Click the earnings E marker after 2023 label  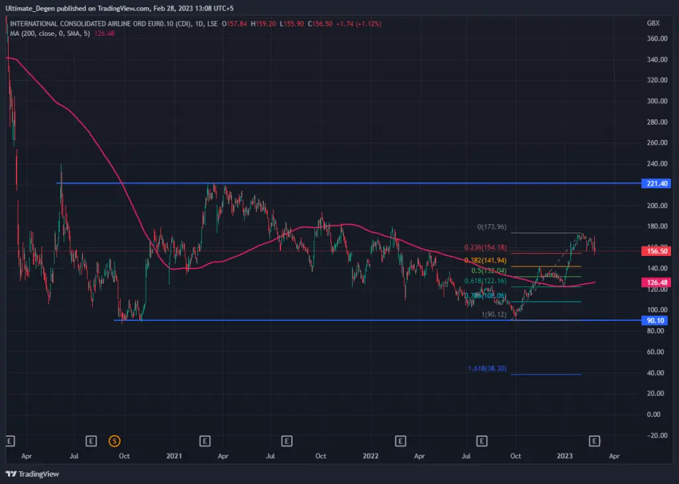595,441
